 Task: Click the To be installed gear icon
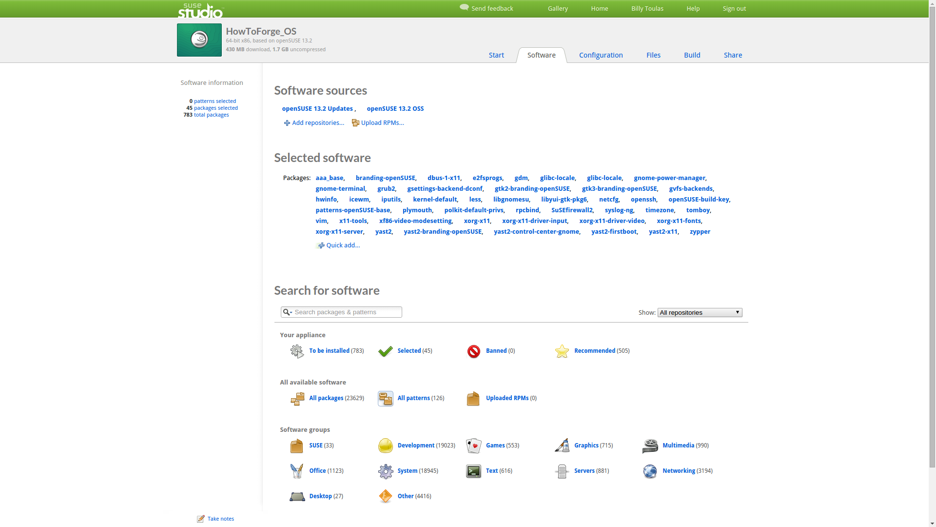point(297,351)
